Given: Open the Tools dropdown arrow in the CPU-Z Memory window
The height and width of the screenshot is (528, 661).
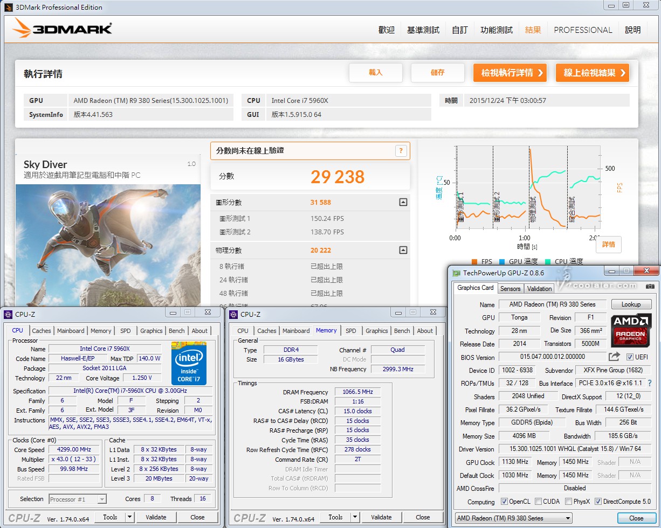Looking at the screenshot, I should [355, 517].
